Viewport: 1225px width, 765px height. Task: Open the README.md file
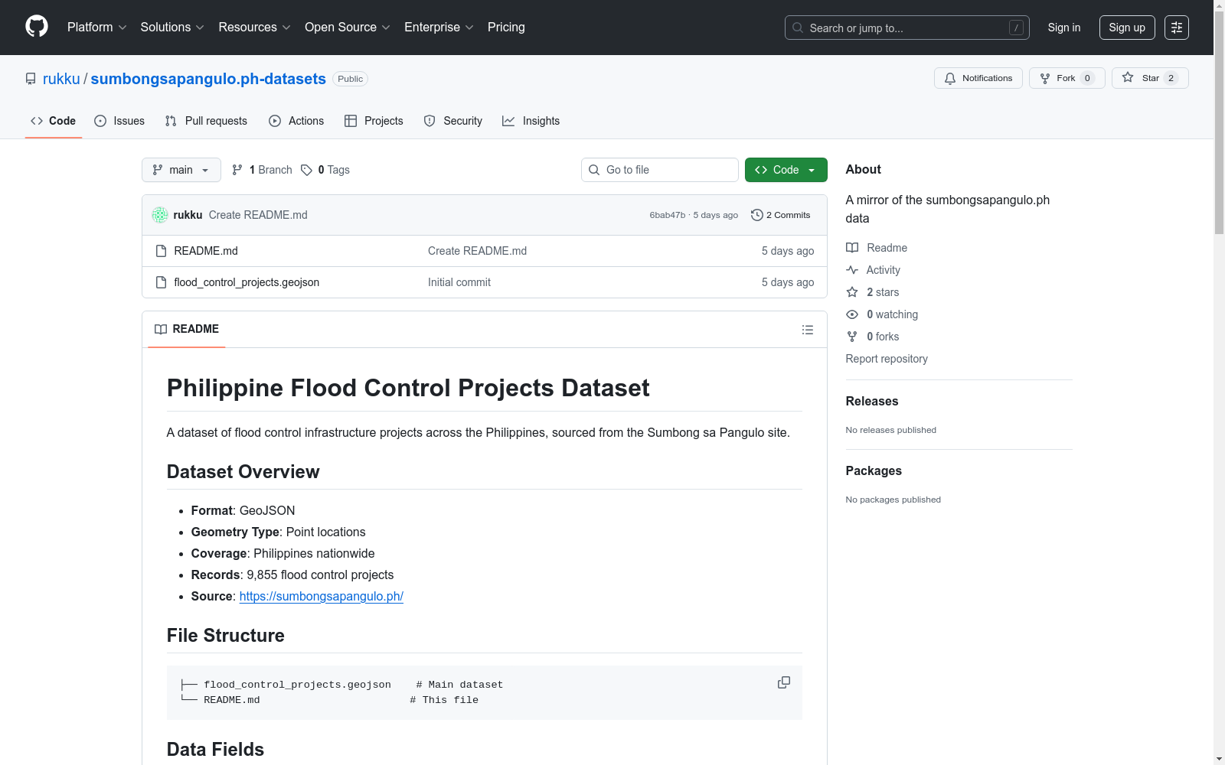(x=206, y=251)
